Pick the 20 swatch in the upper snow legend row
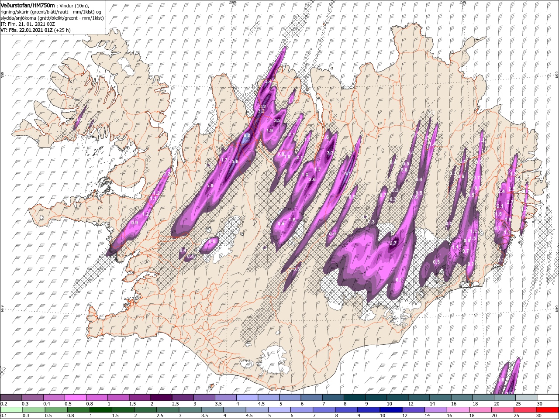Screen dimensions: 559x419 [x=505, y=398]
